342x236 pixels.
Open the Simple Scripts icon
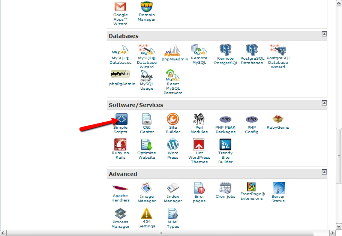(x=121, y=119)
